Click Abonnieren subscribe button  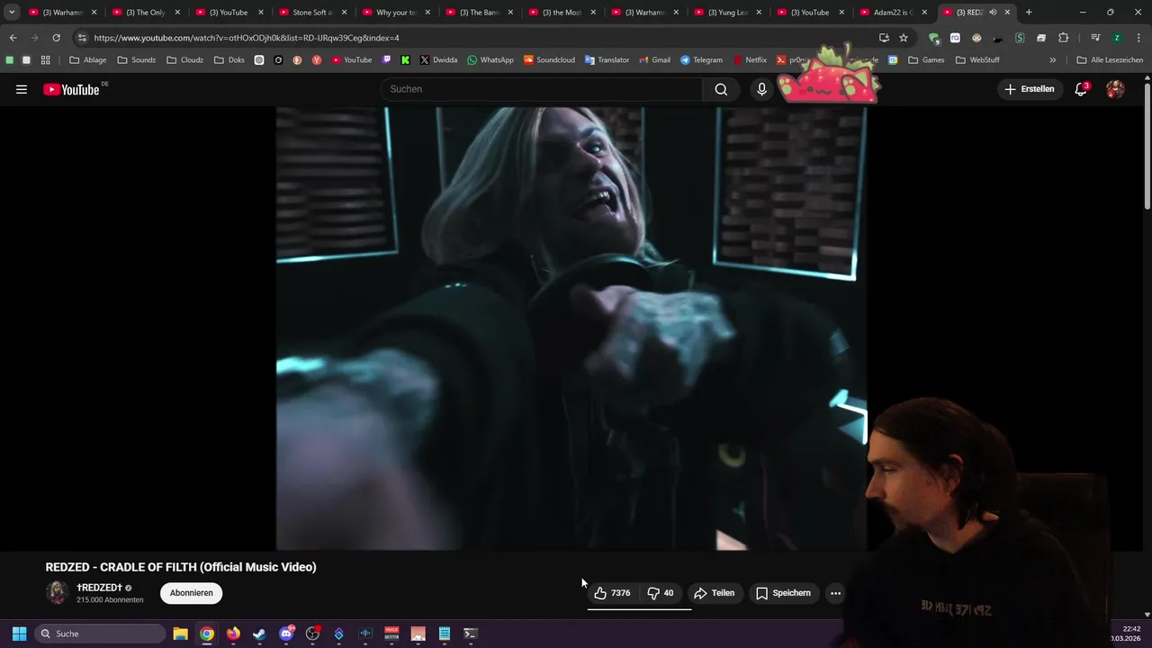(x=192, y=593)
